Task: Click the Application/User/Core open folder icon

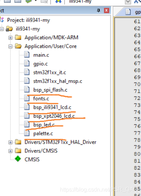Action: pos(18,46)
